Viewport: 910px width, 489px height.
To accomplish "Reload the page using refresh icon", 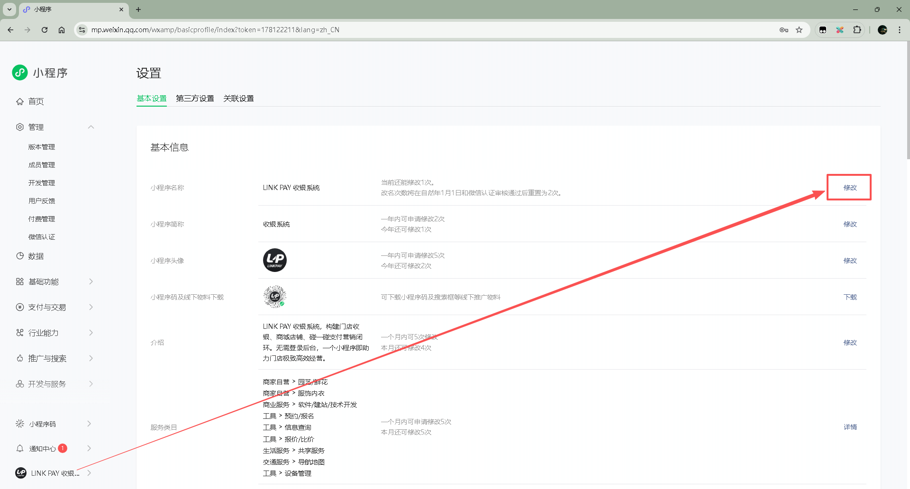I will coord(45,30).
